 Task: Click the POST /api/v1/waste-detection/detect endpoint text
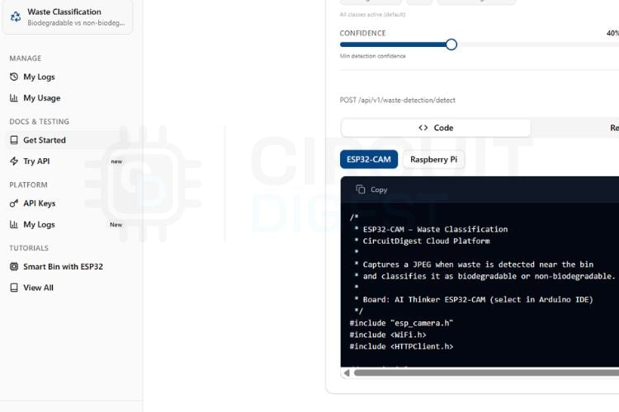(x=398, y=101)
